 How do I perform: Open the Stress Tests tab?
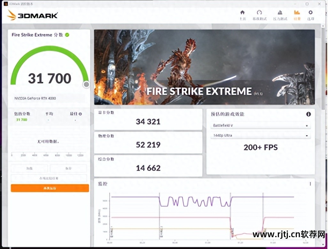click(x=280, y=15)
